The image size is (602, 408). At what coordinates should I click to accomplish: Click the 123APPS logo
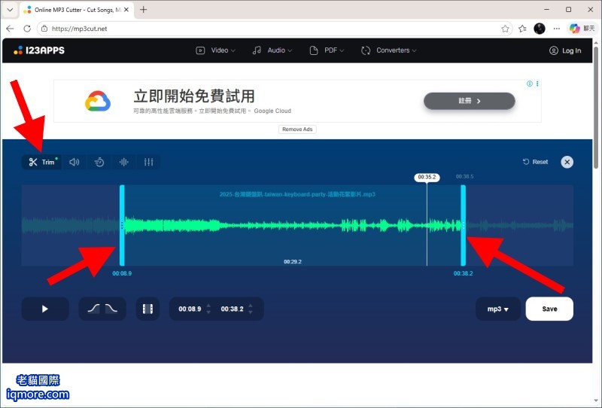click(39, 50)
